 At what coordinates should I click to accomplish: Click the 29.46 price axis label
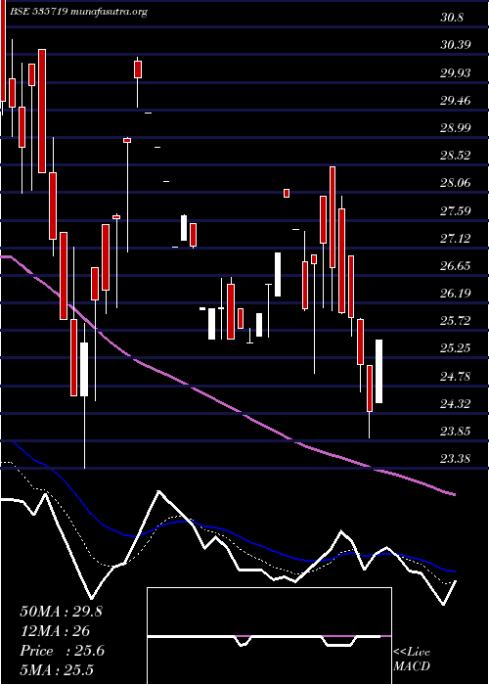pos(456,101)
